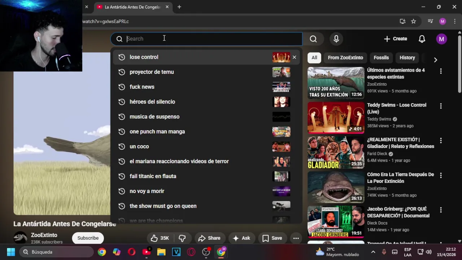Click the Ask button under the video

(x=241, y=238)
